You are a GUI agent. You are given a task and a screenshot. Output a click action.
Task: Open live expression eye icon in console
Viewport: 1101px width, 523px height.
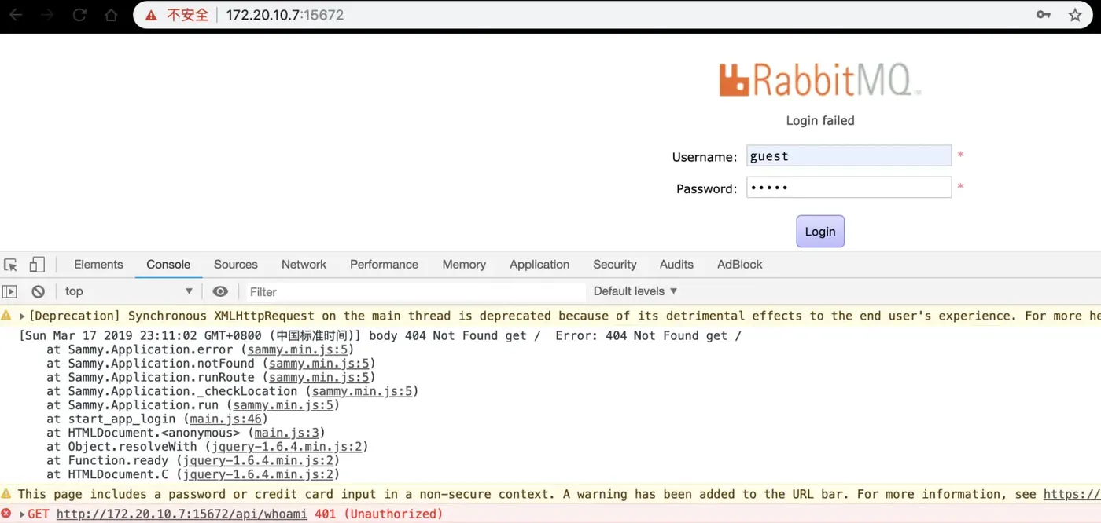click(x=220, y=291)
